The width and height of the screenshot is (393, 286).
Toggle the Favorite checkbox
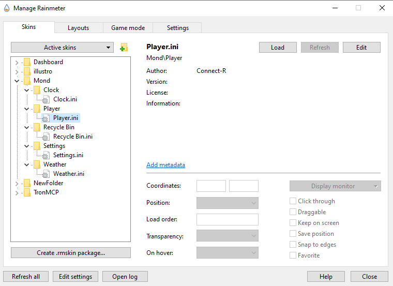pos(293,255)
